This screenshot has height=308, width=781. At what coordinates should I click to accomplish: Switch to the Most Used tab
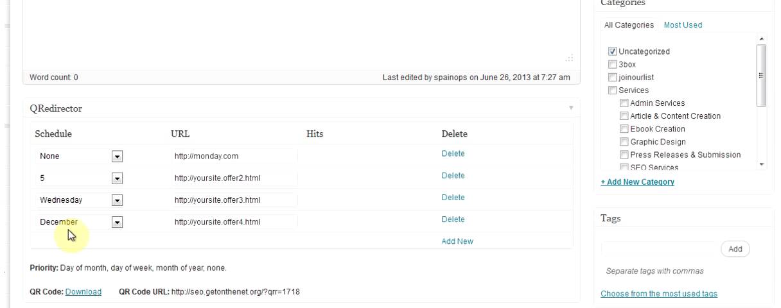click(x=683, y=25)
